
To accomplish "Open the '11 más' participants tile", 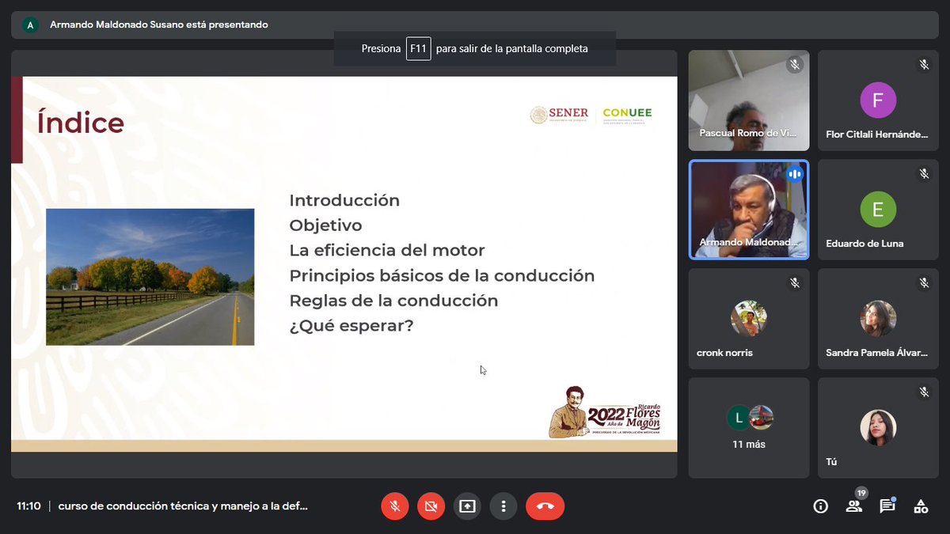I will (749, 428).
